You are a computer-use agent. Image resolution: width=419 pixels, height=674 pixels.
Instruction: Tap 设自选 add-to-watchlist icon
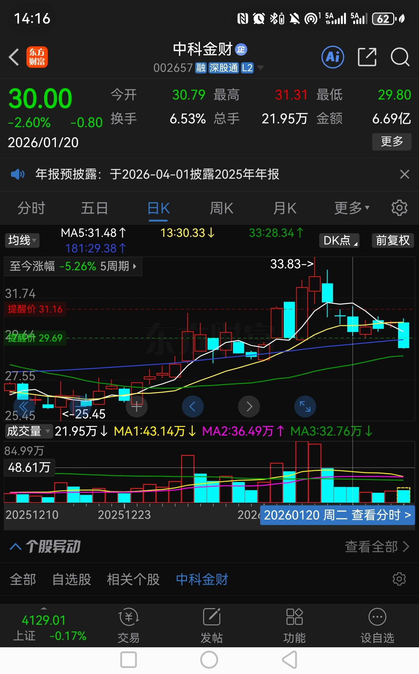click(377, 626)
